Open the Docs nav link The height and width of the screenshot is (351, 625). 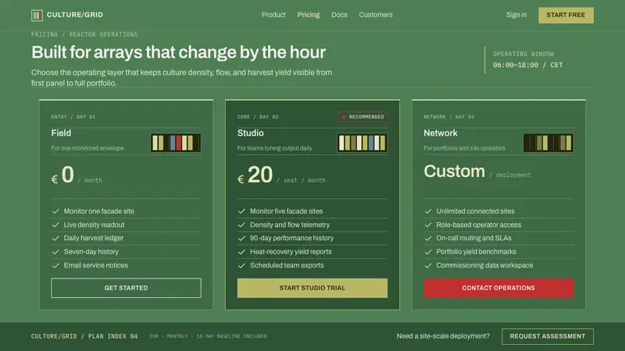[339, 15]
